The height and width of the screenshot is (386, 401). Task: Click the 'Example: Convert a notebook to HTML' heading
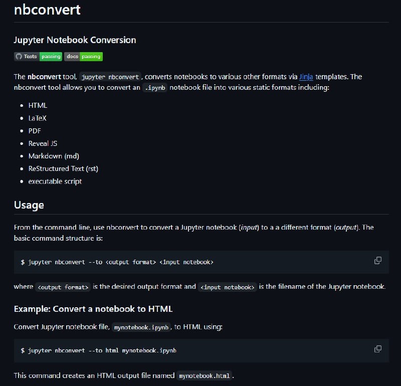pyautogui.click(x=93, y=308)
